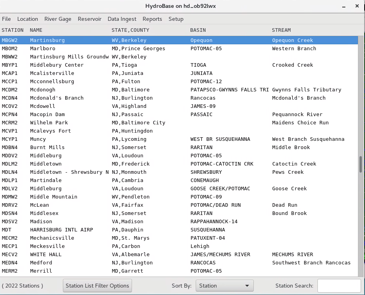365x295 pixels.
Task: Click the Southwest Branch Rancocas stream cell
Action: tap(311, 263)
